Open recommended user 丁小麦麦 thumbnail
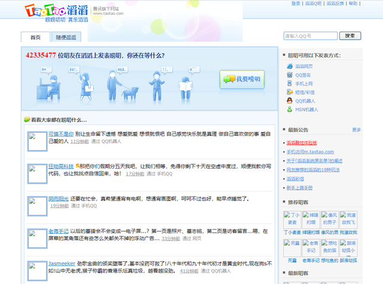Viewport: 383px width, 284px height. (292, 220)
